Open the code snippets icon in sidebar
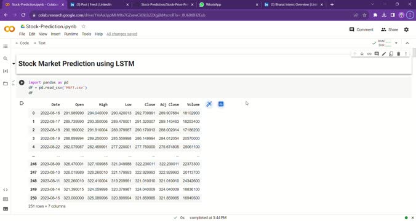 point(6,190)
